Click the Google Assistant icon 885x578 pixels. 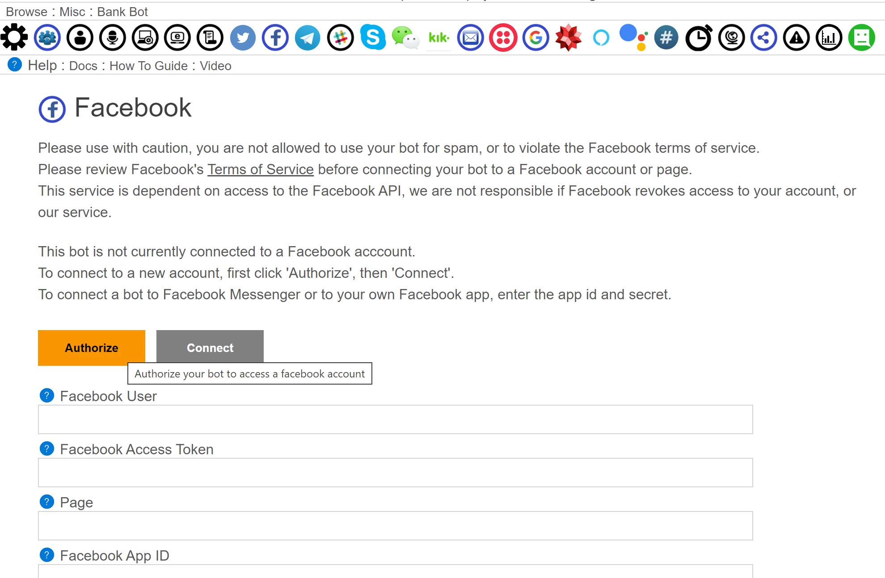(x=633, y=38)
